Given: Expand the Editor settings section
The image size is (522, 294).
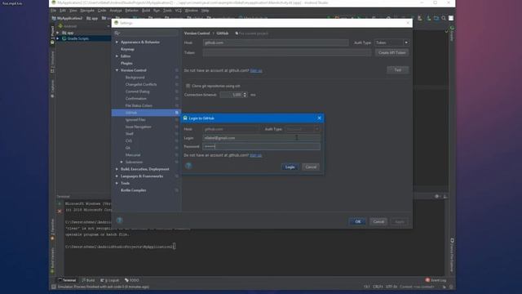Looking at the screenshot, I should (x=117, y=56).
